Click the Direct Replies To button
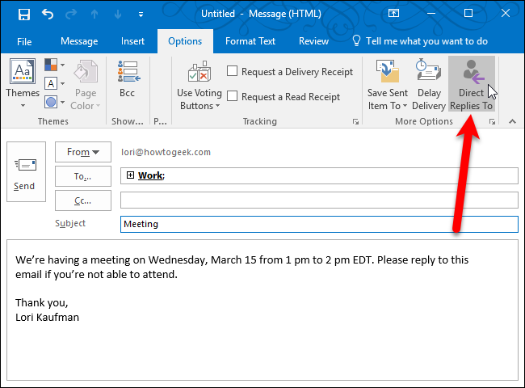The image size is (525, 388). 471,86
